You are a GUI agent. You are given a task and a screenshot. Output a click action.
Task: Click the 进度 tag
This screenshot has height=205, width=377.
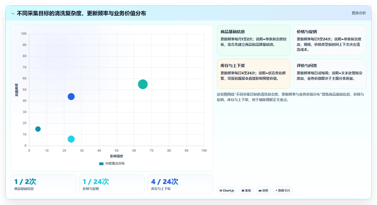[263, 190]
